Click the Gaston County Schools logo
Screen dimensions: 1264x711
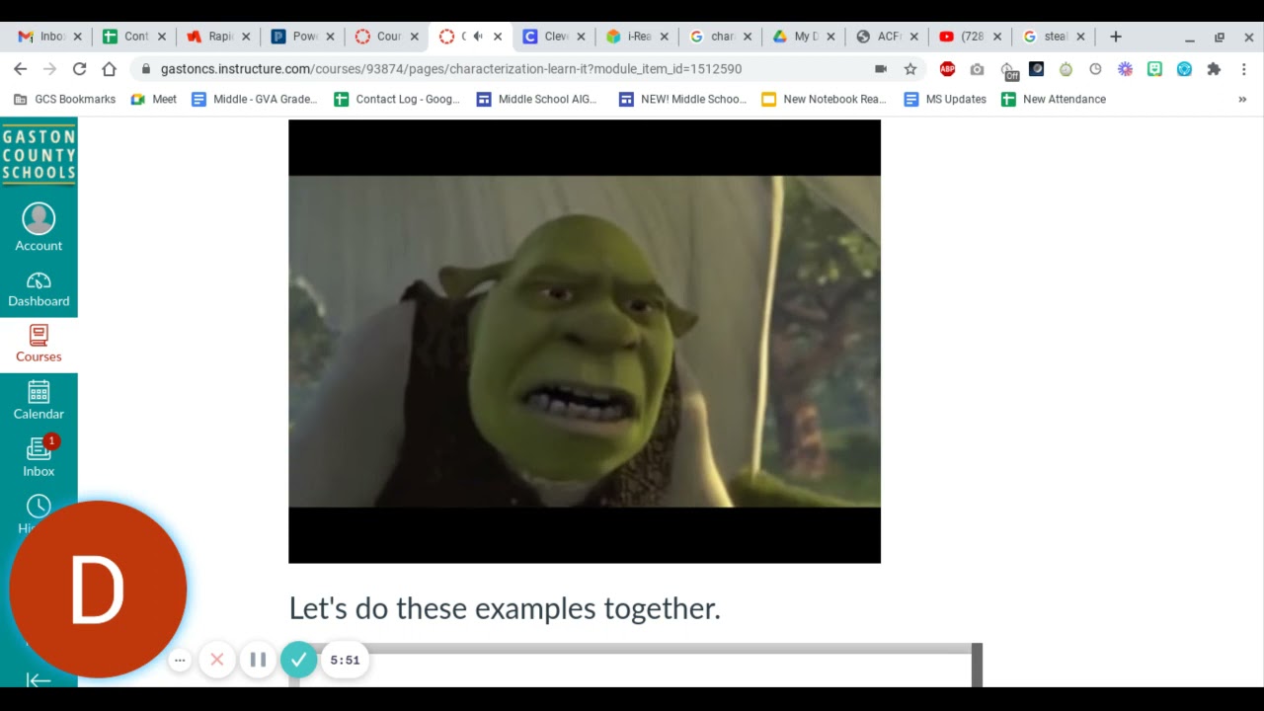(x=39, y=153)
